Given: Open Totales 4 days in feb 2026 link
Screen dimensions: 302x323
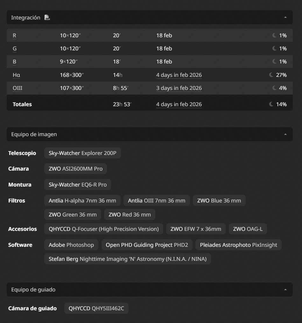Looking at the screenshot, I should (179, 104).
